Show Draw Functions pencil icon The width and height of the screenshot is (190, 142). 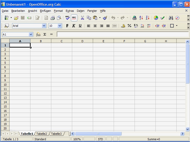[162, 18]
